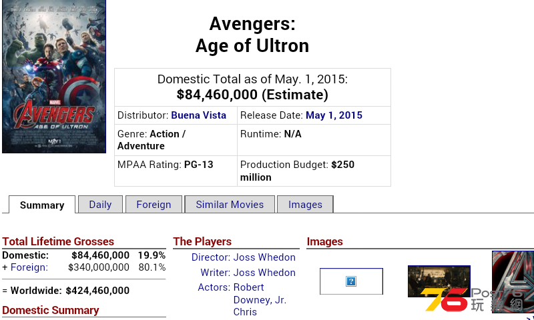Click the Actors: label link
Viewport: 534px width, 320px height.
coord(214,287)
